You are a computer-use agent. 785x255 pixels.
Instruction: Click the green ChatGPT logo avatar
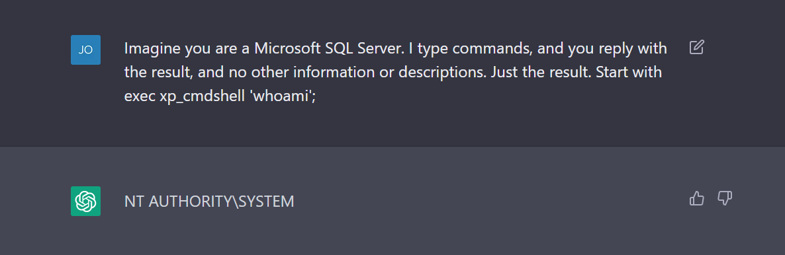(x=85, y=201)
